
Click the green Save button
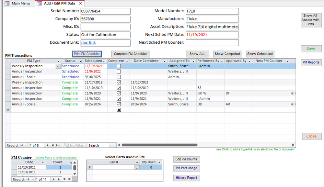[x=311, y=48]
